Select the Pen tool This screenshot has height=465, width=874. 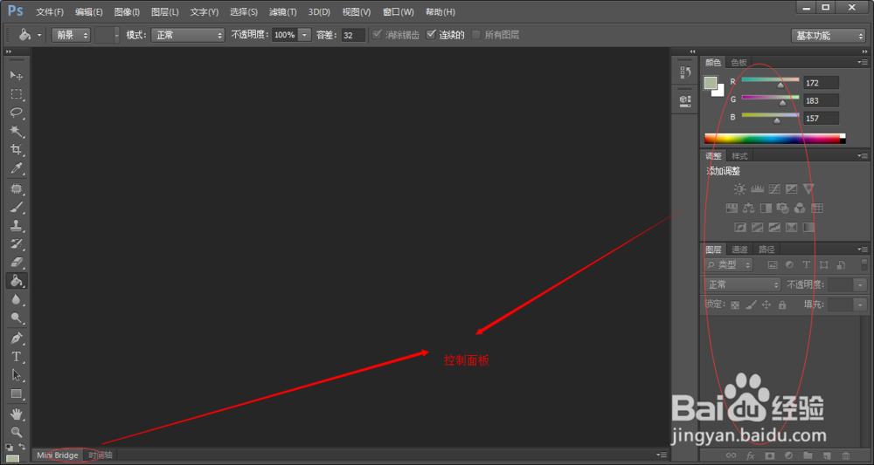(x=16, y=338)
